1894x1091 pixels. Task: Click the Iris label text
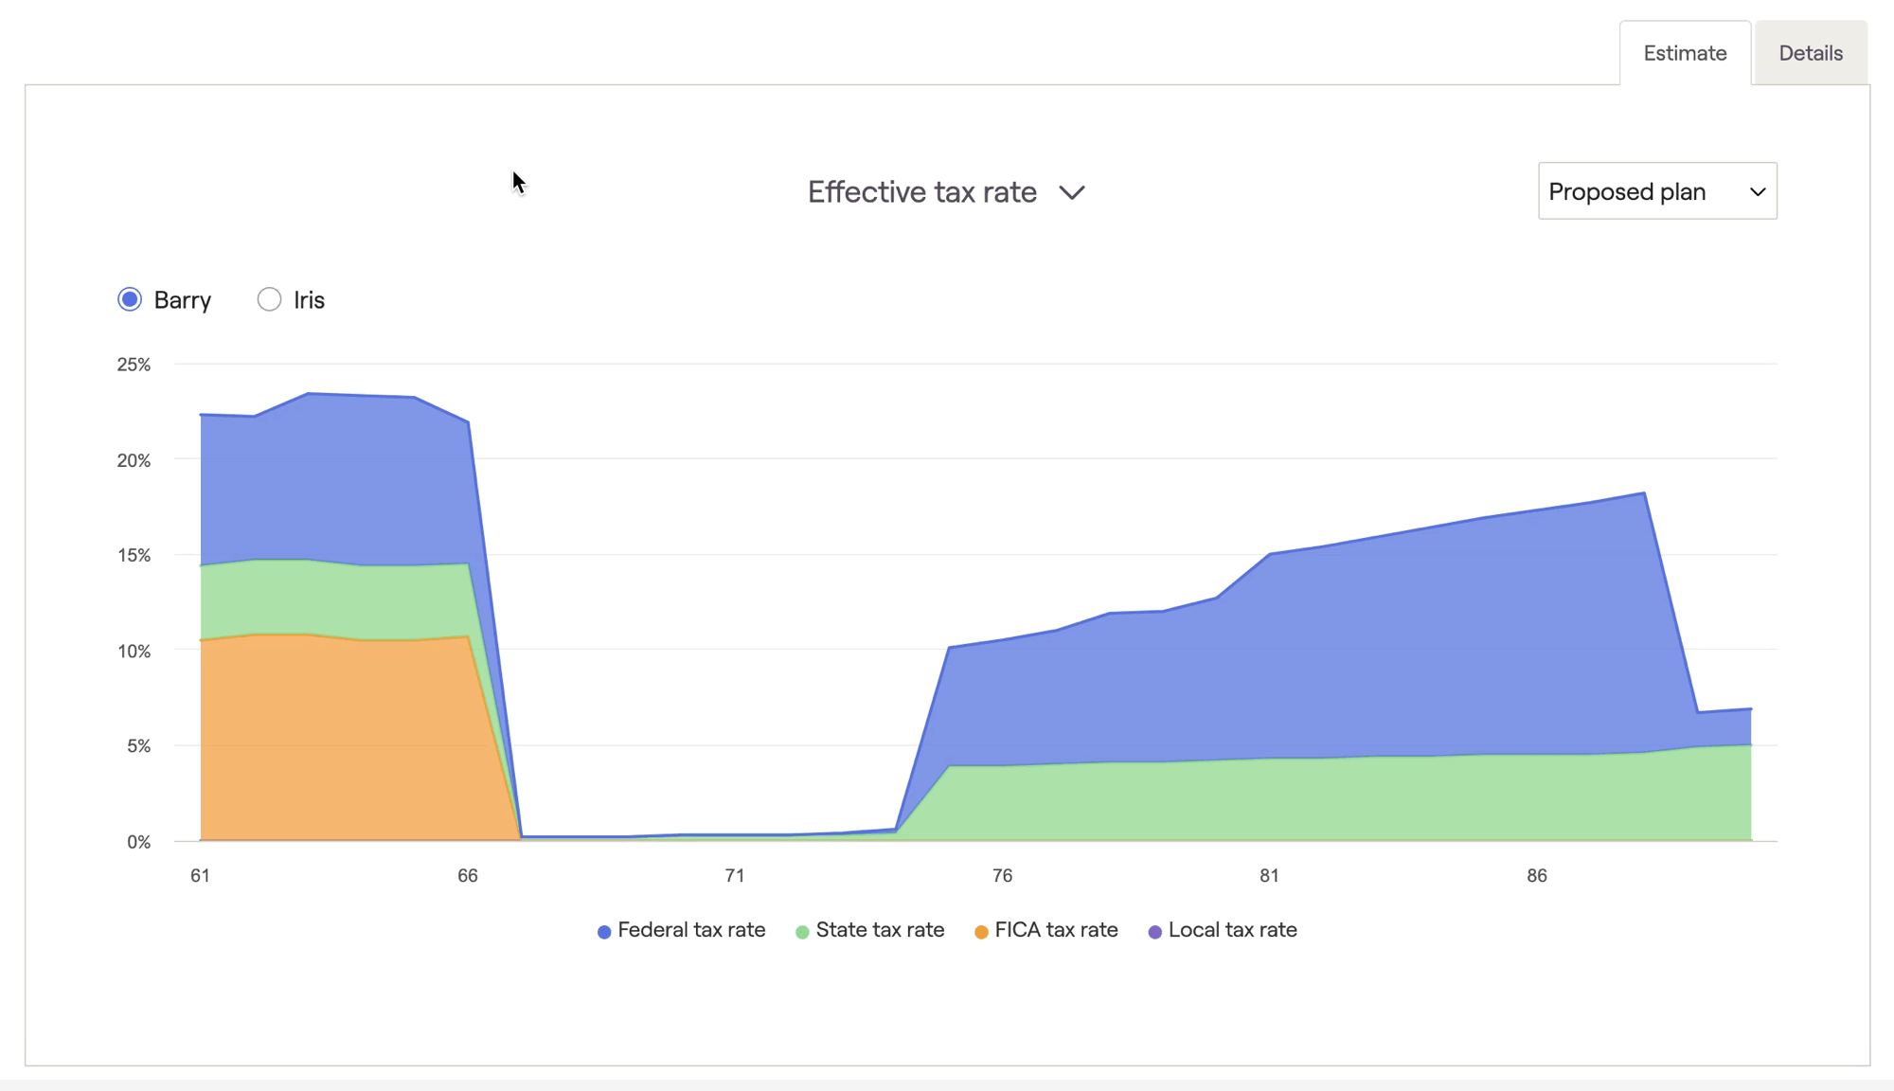pos(309,300)
